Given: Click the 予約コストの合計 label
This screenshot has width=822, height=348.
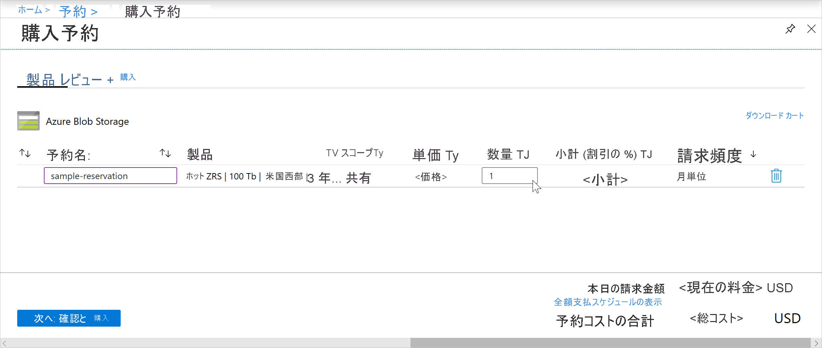Looking at the screenshot, I should (605, 321).
